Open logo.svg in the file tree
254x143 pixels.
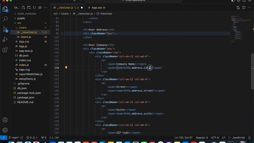(x=24, y=70)
